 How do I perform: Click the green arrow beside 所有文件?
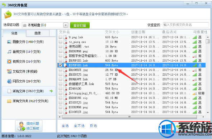point(51,91)
